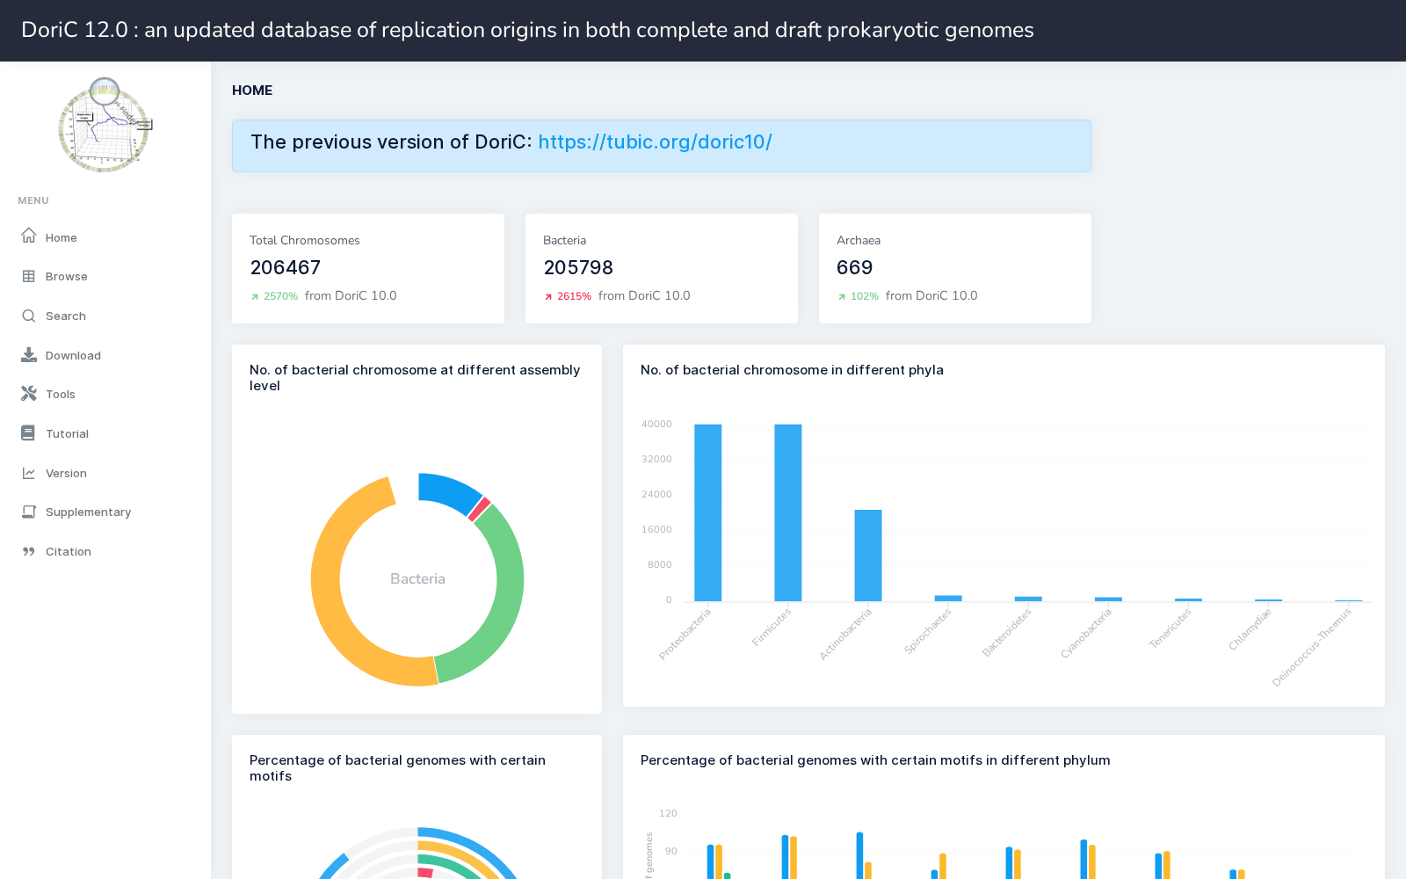Click the "MENU" sidebar heading
1406x879 pixels.
(x=33, y=200)
